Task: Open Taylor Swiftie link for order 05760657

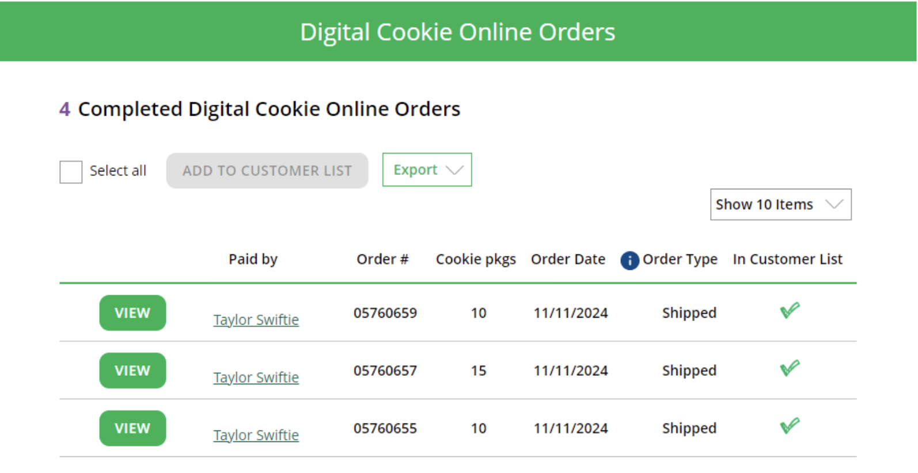Action: (256, 377)
